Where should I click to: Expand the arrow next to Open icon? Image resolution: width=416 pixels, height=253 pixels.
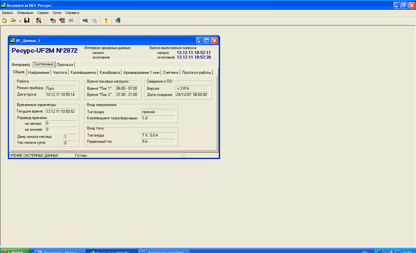[x=20, y=21]
